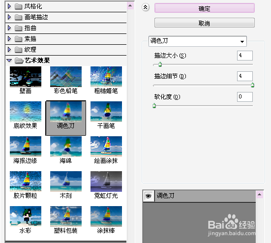271x243 pixels.
Task: Open the 调色刀 filter dropdown
Action: [198, 41]
